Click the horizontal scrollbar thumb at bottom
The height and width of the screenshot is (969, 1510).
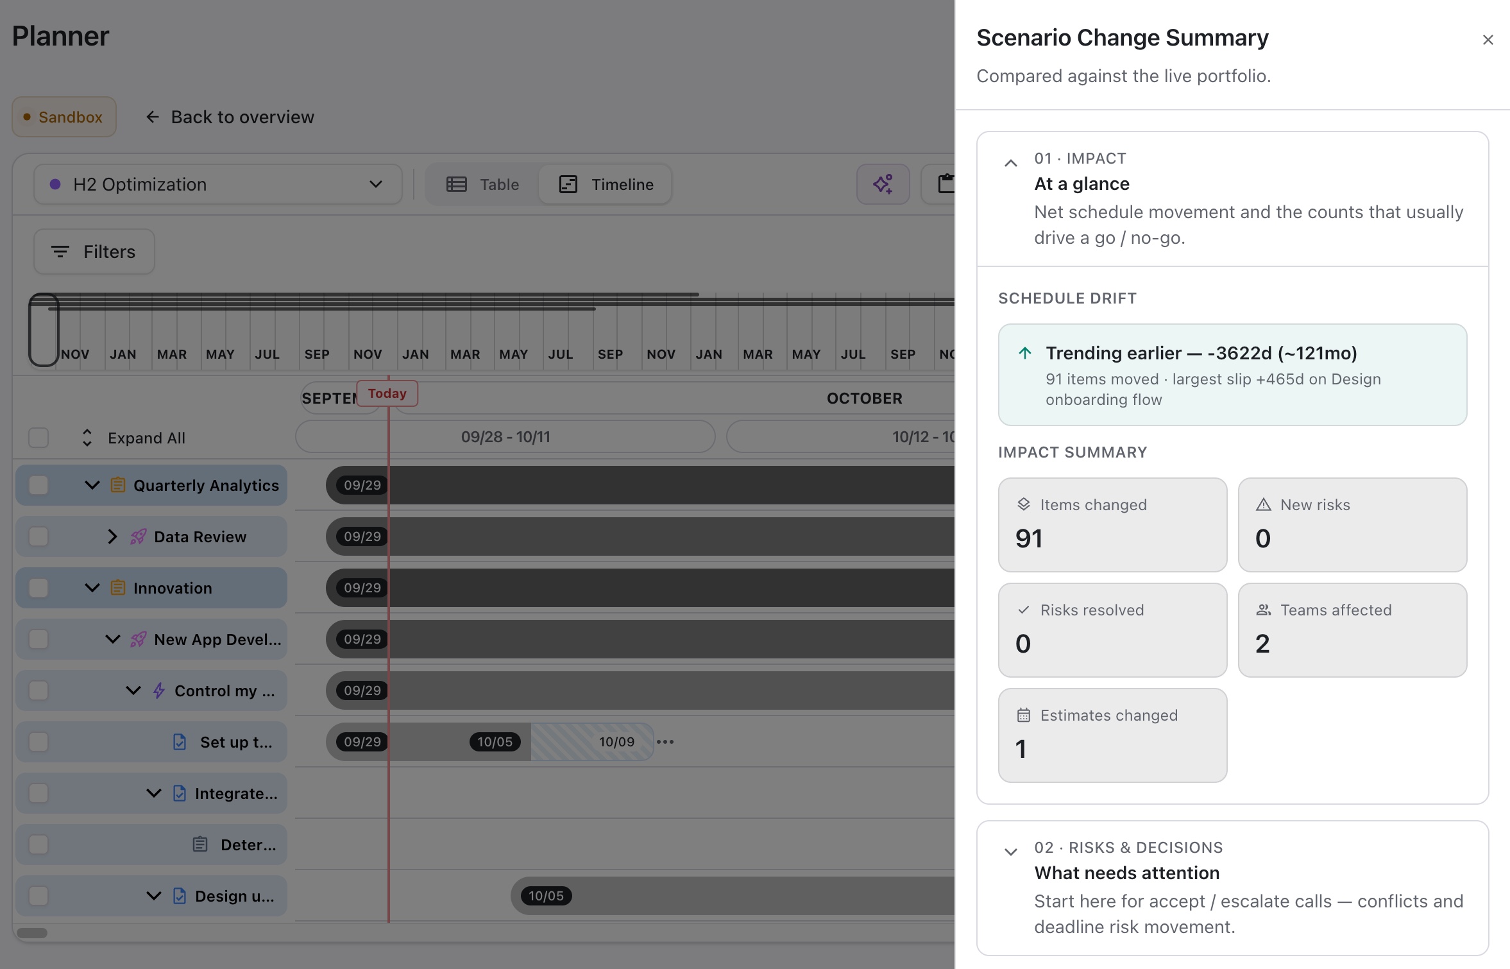(32, 933)
